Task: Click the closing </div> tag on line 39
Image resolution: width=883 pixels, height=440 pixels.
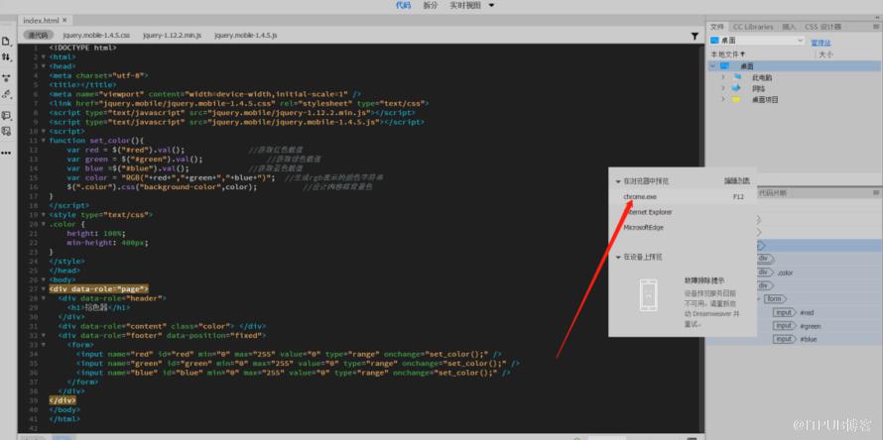Action: pos(62,400)
